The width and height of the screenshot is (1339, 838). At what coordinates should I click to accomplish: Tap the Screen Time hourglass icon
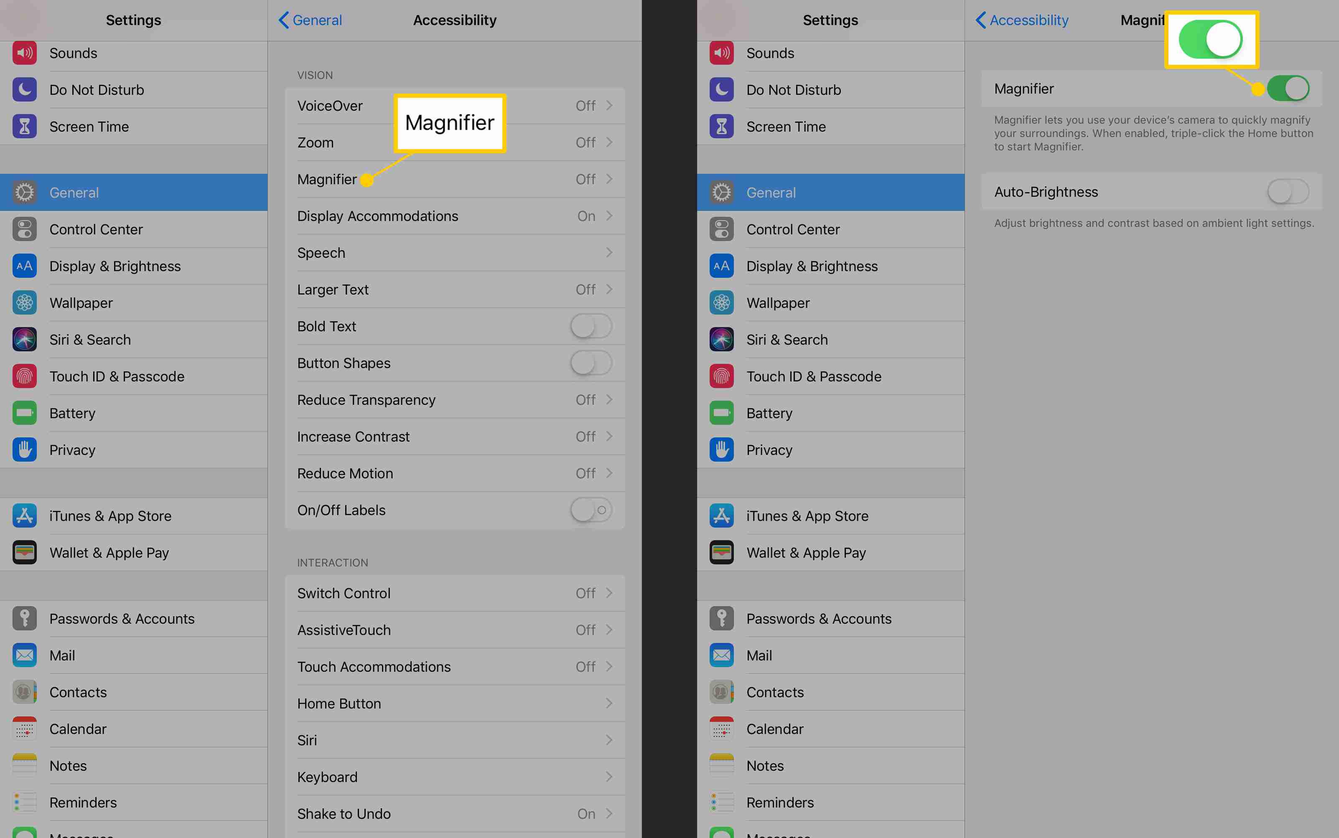24,125
